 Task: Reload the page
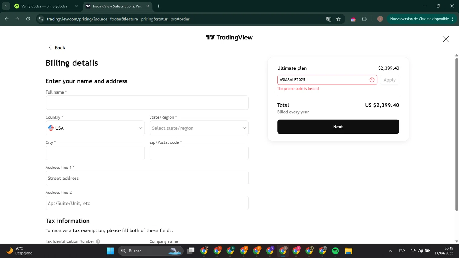pyautogui.click(x=28, y=19)
